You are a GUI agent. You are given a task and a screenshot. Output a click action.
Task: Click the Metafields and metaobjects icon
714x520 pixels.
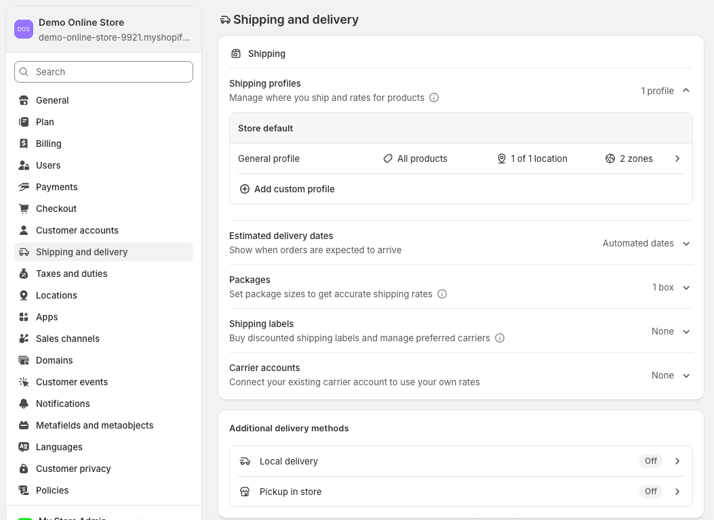(x=24, y=425)
